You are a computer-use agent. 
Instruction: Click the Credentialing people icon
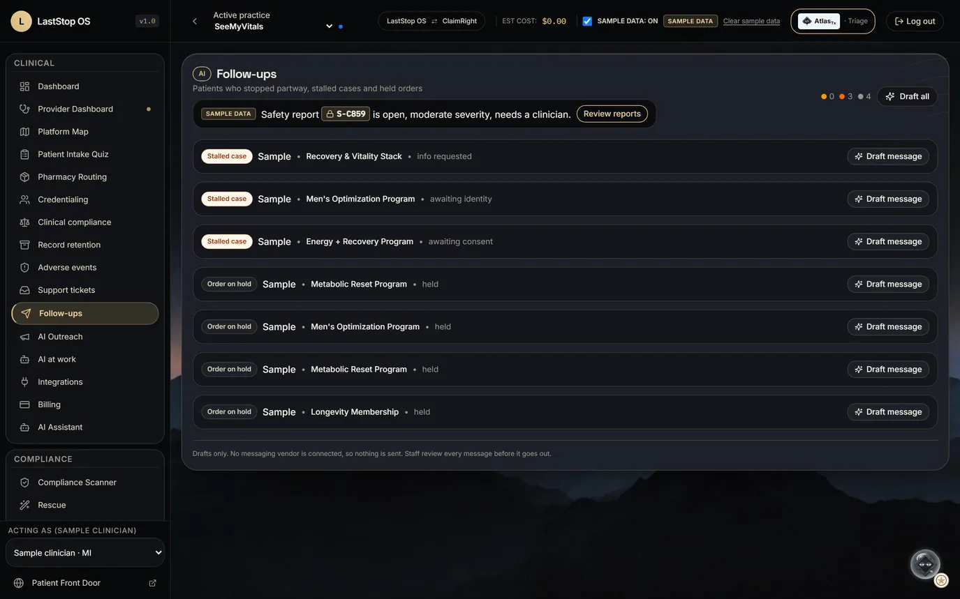pos(24,199)
